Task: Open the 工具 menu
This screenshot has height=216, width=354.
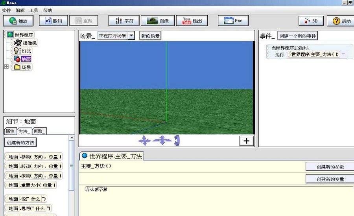Action: (x=34, y=10)
